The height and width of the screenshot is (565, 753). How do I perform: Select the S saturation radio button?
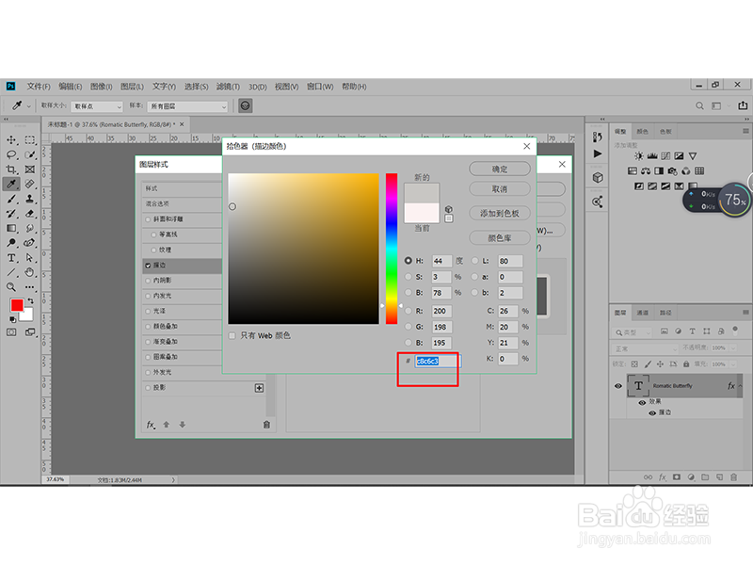[409, 277]
